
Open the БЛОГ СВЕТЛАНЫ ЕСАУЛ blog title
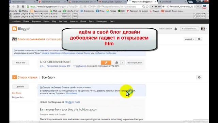tap(56, 62)
